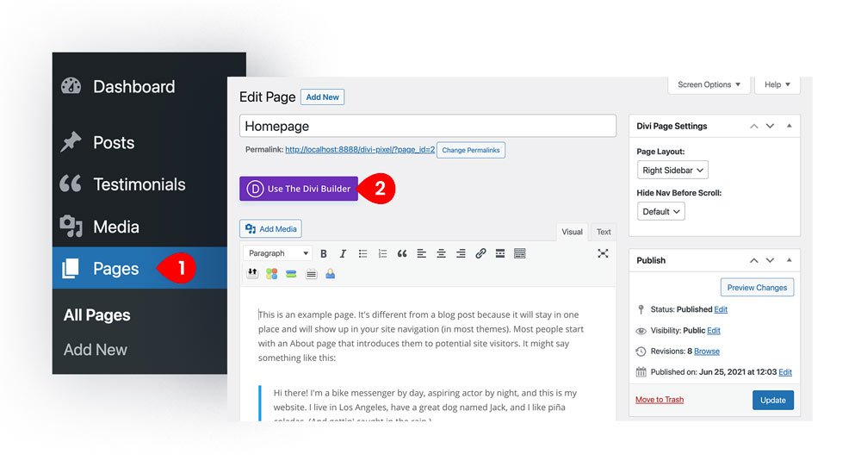The width and height of the screenshot is (861, 473).
Task: Click the toolbar toggle keyboard icon
Action: (519, 253)
